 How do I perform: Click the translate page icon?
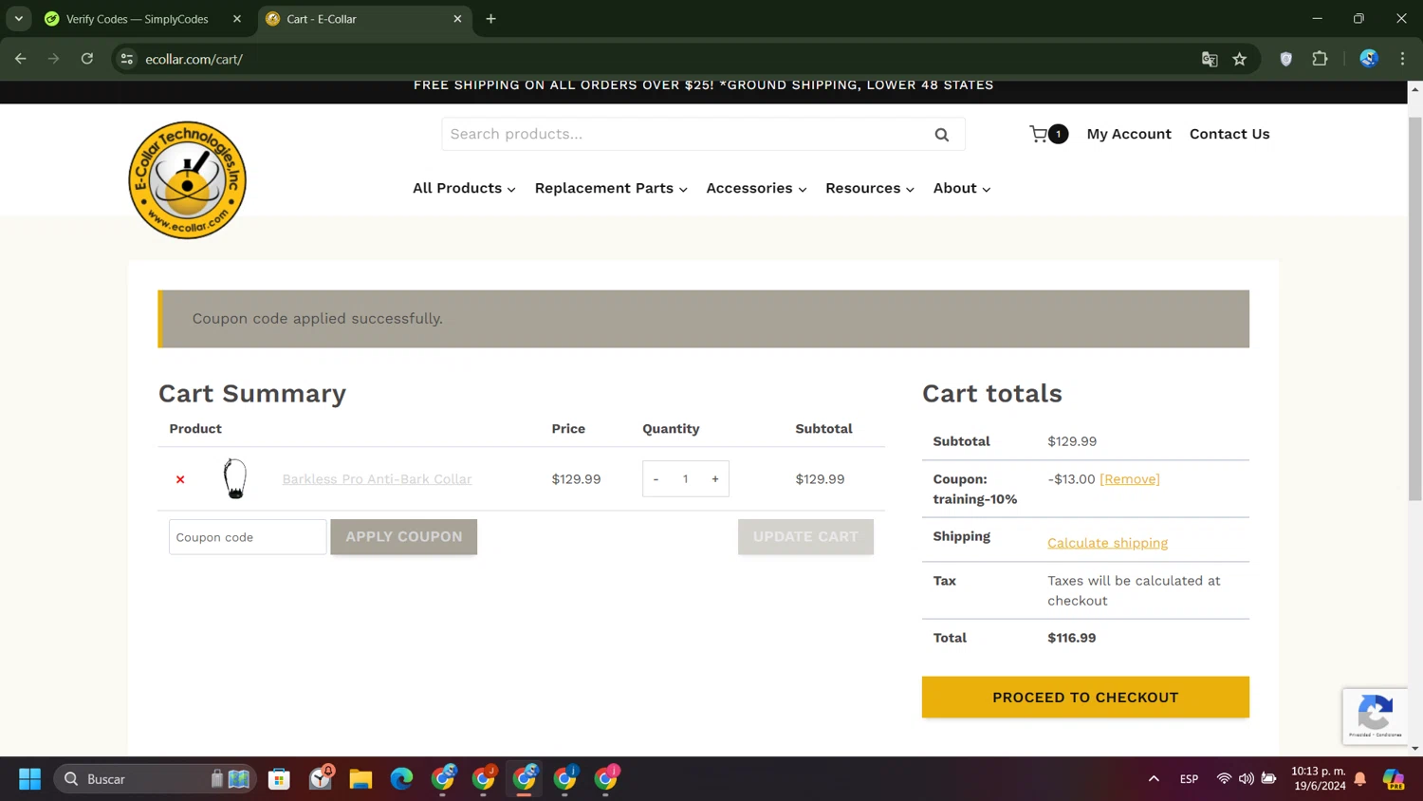[x=1210, y=59]
